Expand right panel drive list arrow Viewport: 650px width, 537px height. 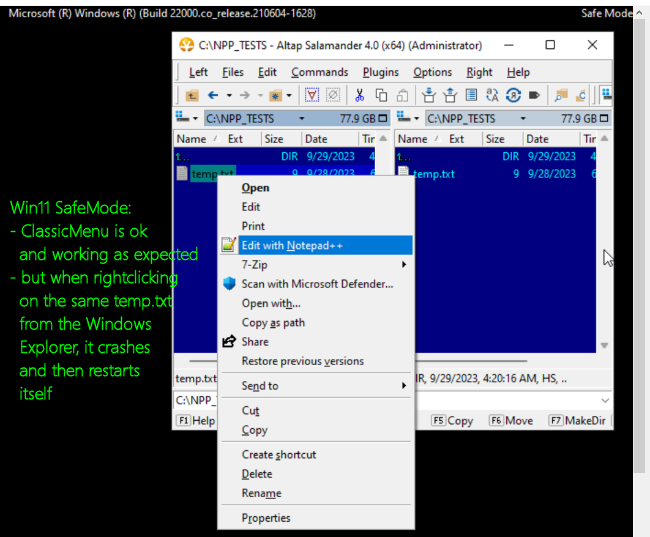pyautogui.click(x=417, y=119)
